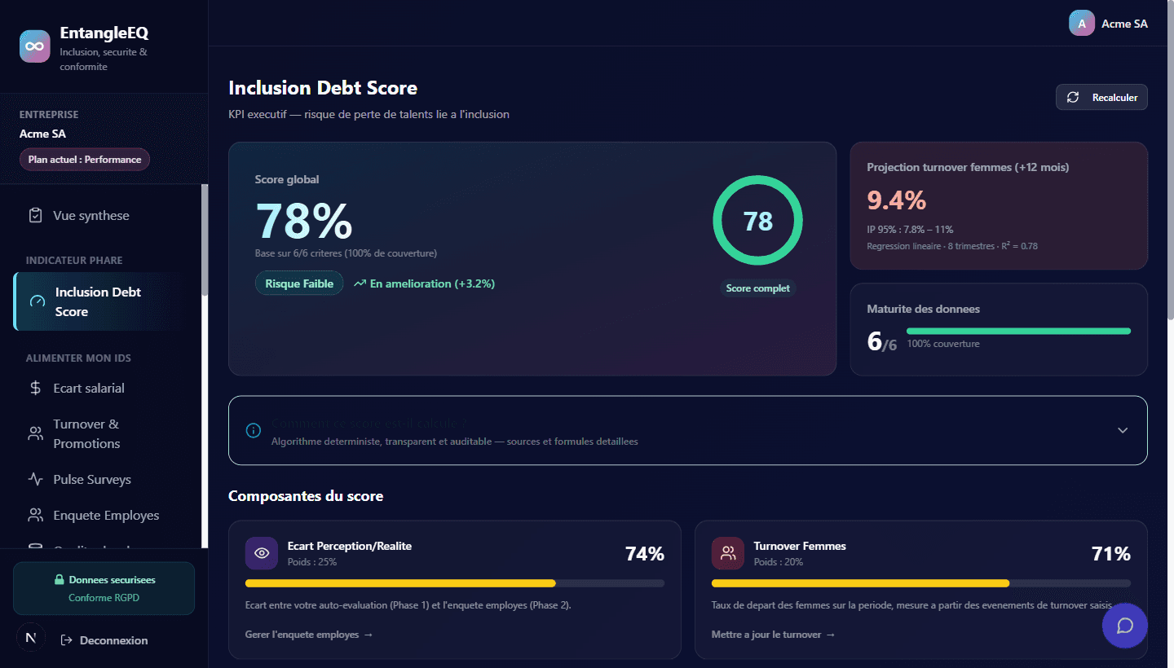Click the Ecart Perception/Realite yellow progress bar
The image size is (1174, 668).
click(455, 583)
